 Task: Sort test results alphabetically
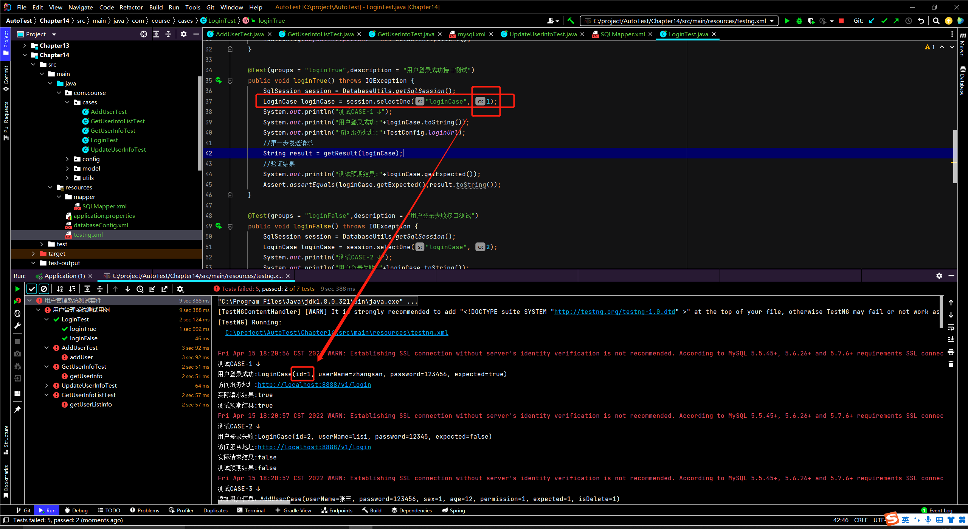60,289
